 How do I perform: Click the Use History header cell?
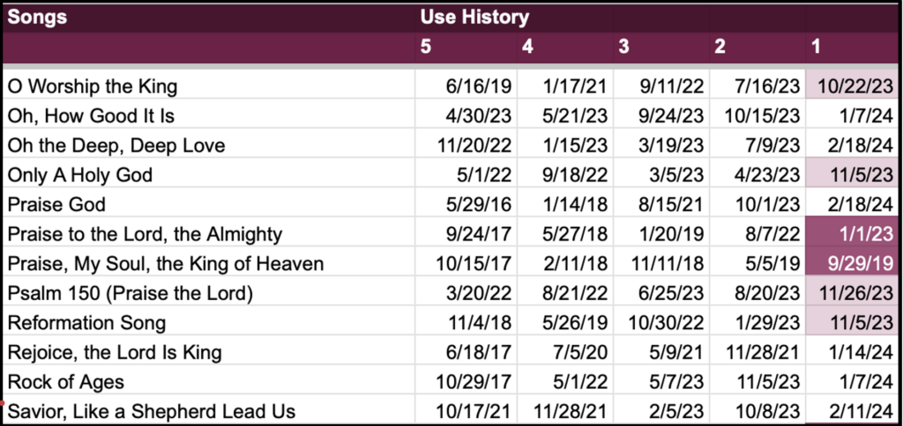(474, 16)
